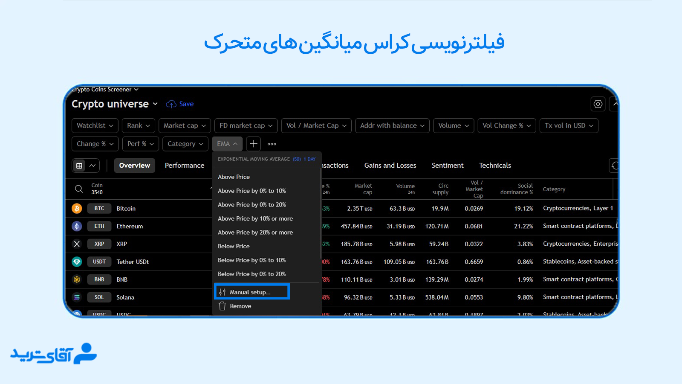The height and width of the screenshot is (384, 682).
Task: Click the Solana coin logo
Action: pos(77,297)
